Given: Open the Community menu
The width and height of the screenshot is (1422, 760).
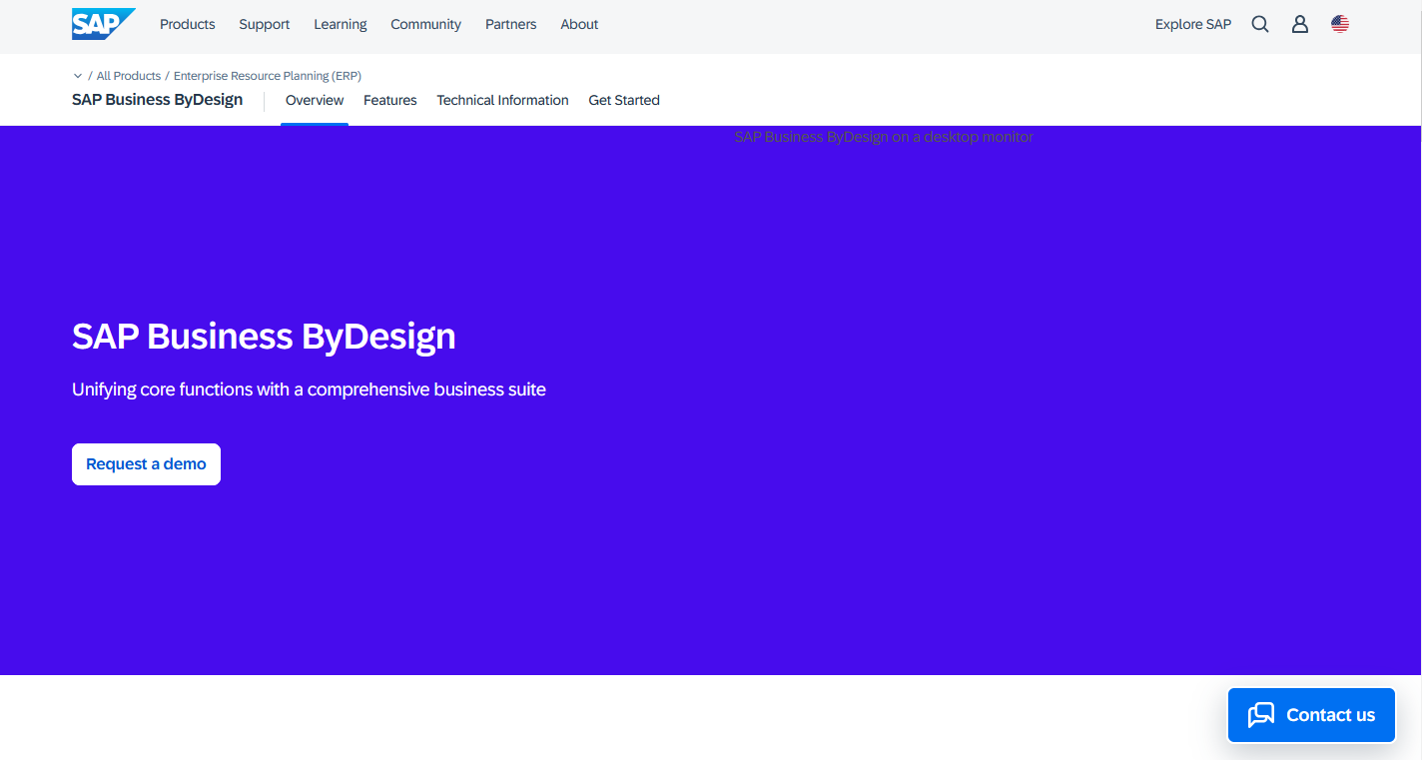Looking at the screenshot, I should pos(425,23).
